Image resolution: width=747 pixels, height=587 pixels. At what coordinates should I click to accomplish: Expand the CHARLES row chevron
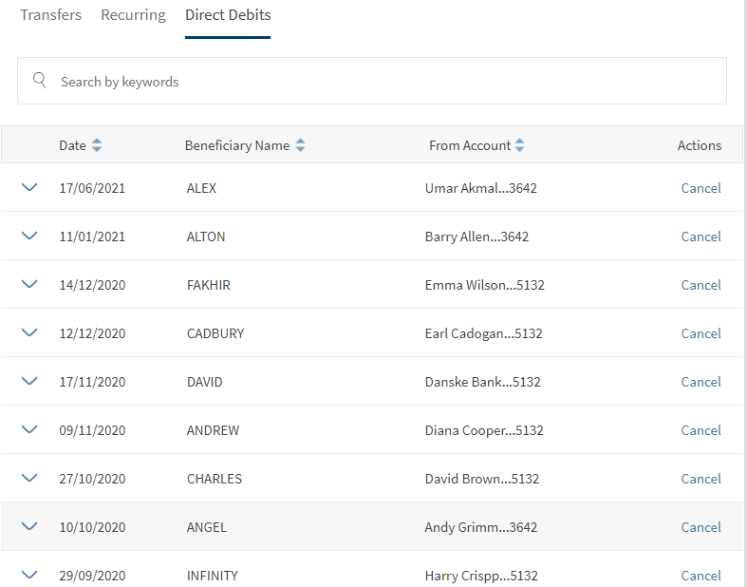pyautogui.click(x=29, y=479)
